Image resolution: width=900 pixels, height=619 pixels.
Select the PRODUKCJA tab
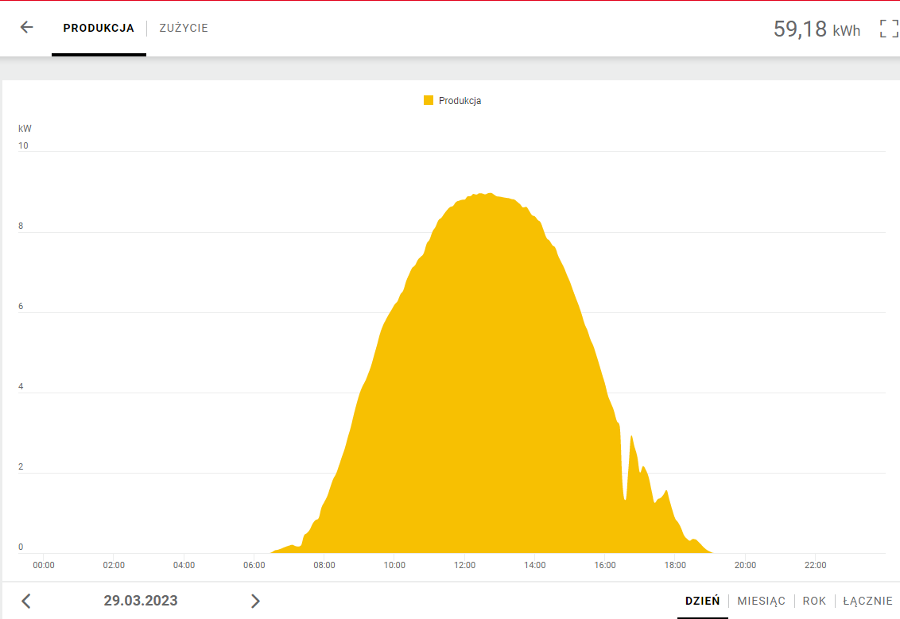pos(99,28)
